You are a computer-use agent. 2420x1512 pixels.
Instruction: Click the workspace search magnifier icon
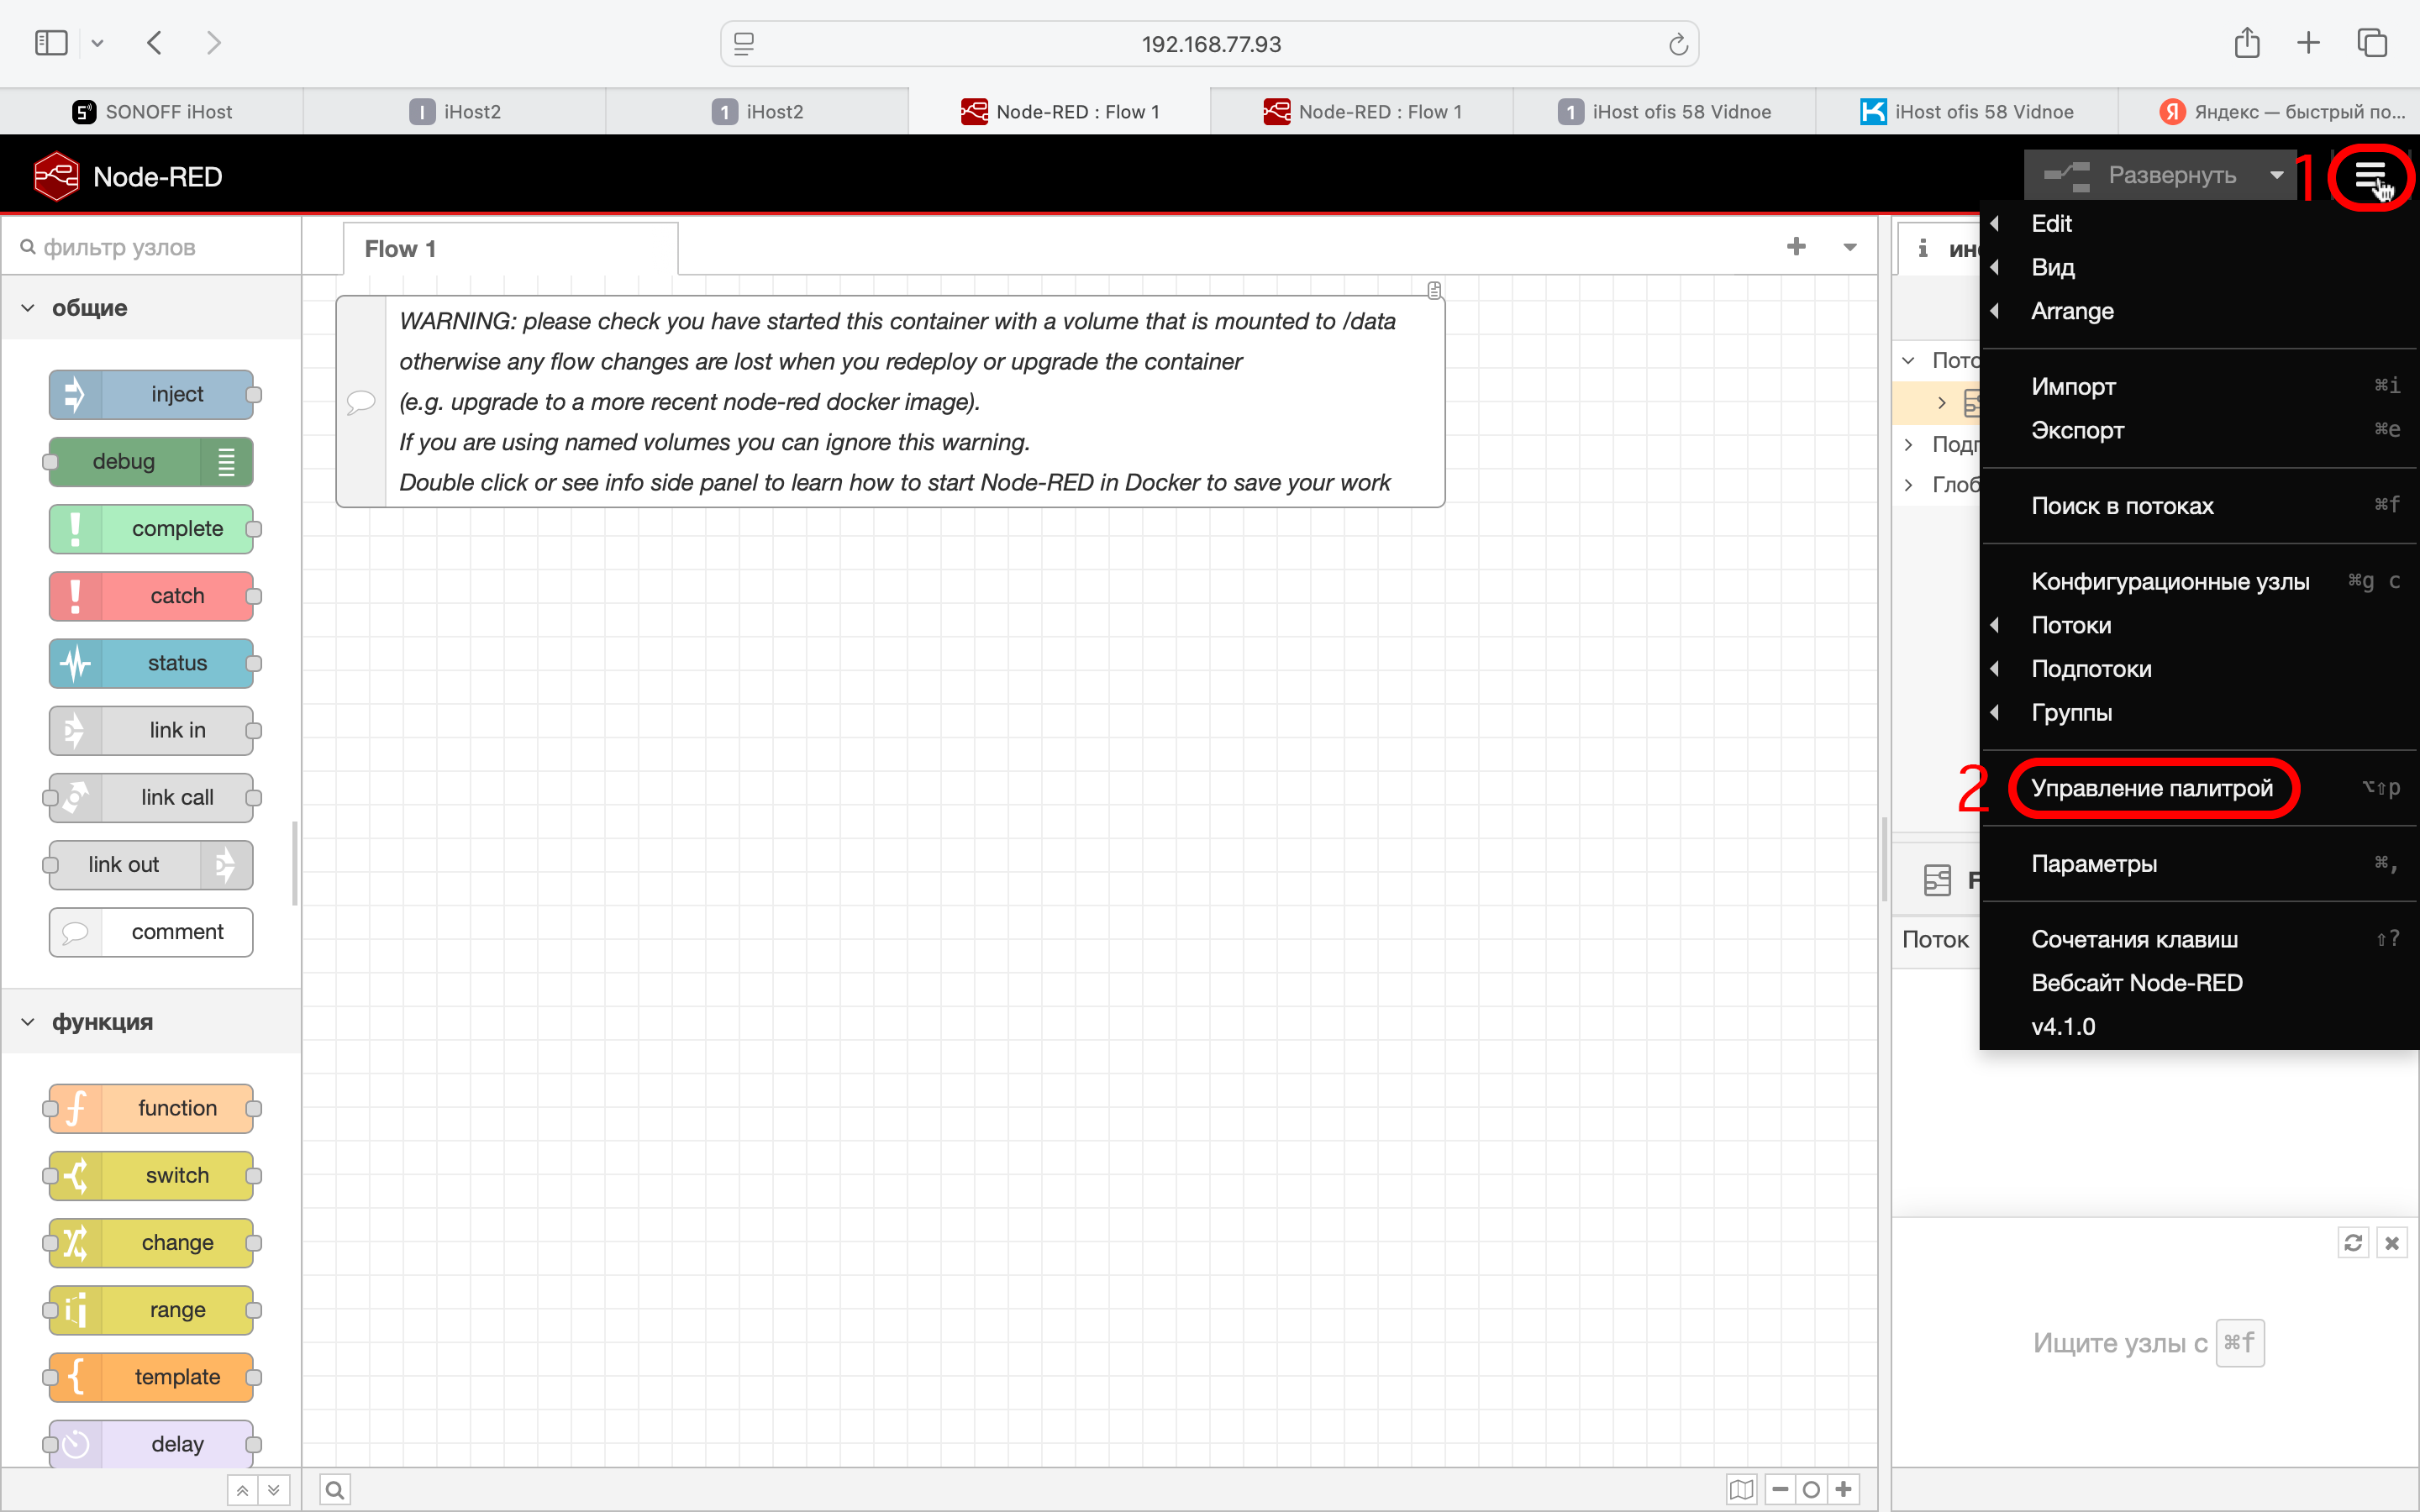click(335, 1490)
